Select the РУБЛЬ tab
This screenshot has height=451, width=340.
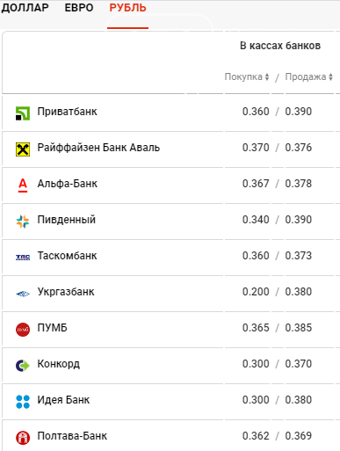(x=127, y=8)
